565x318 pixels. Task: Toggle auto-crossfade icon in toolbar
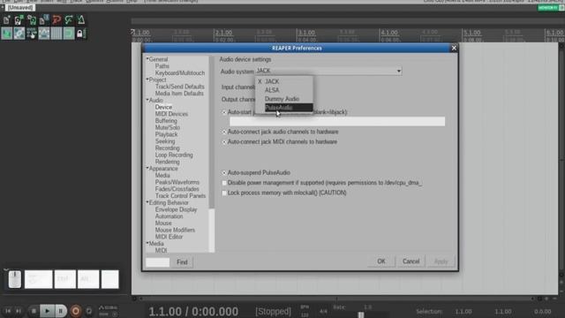click(7, 34)
